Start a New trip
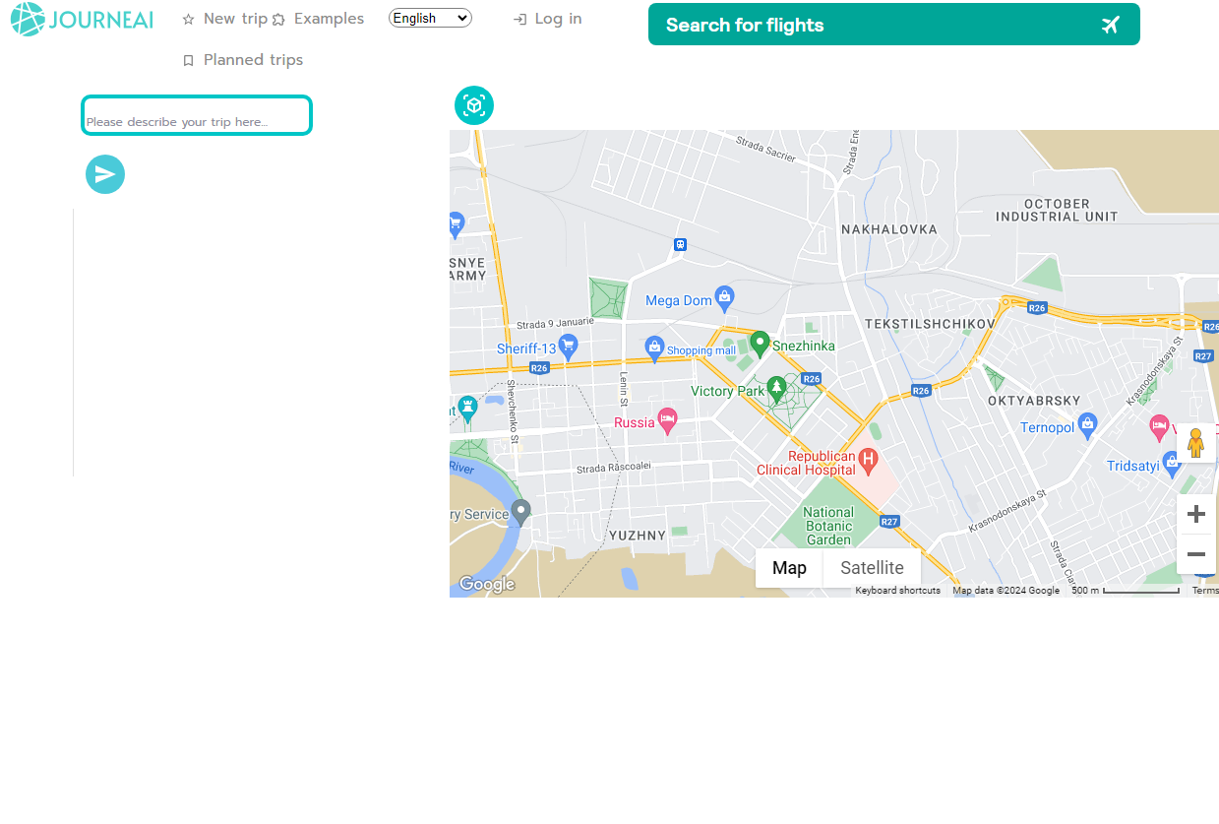The height and width of the screenshot is (824, 1219). 224,19
